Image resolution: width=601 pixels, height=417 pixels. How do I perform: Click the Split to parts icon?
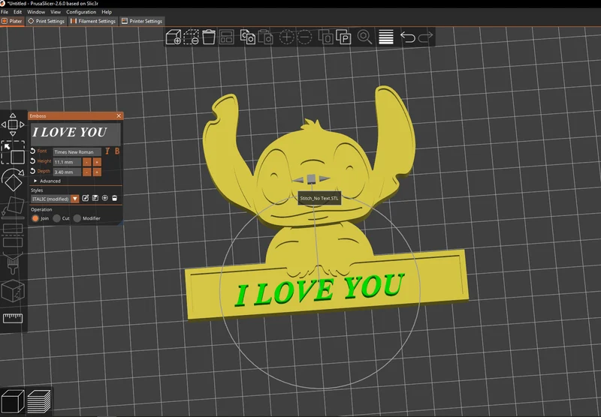point(343,37)
